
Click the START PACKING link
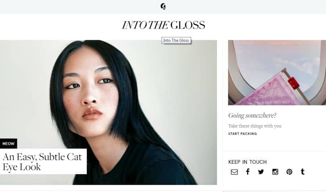pyautogui.click(x=242, y=134)
